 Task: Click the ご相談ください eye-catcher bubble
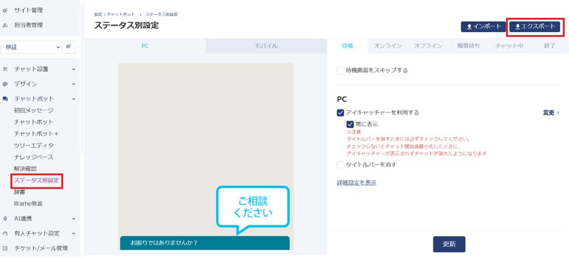tap(252, 210)
